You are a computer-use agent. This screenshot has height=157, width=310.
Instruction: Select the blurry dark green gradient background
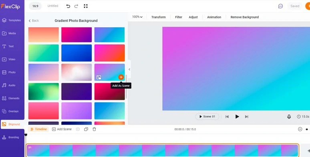44,91
